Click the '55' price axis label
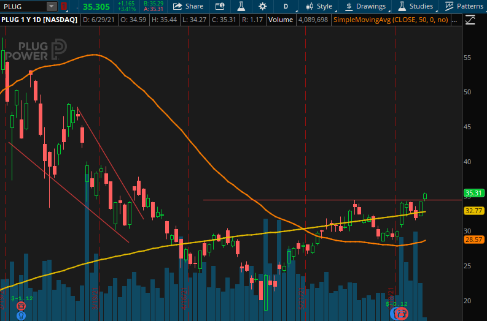The width and height of the screenshot is (487, 321). [x=467, y=58]
